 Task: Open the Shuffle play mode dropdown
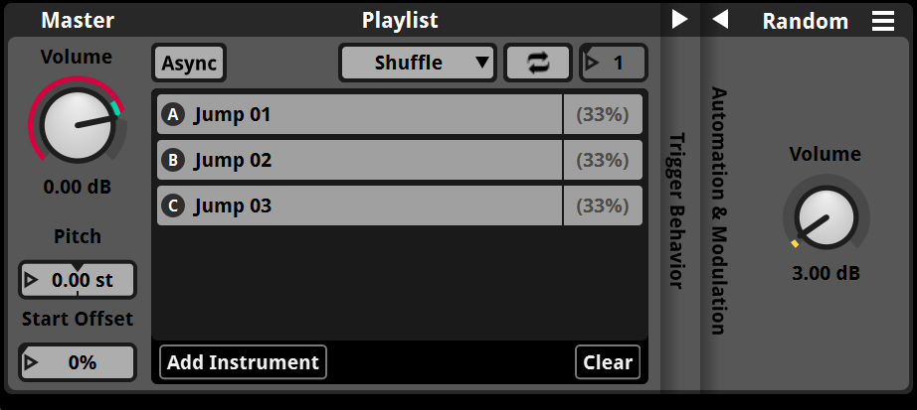click(x=418, y=63)
